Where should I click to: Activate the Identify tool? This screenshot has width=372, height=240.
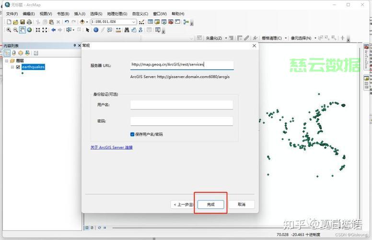click(96, 30)
